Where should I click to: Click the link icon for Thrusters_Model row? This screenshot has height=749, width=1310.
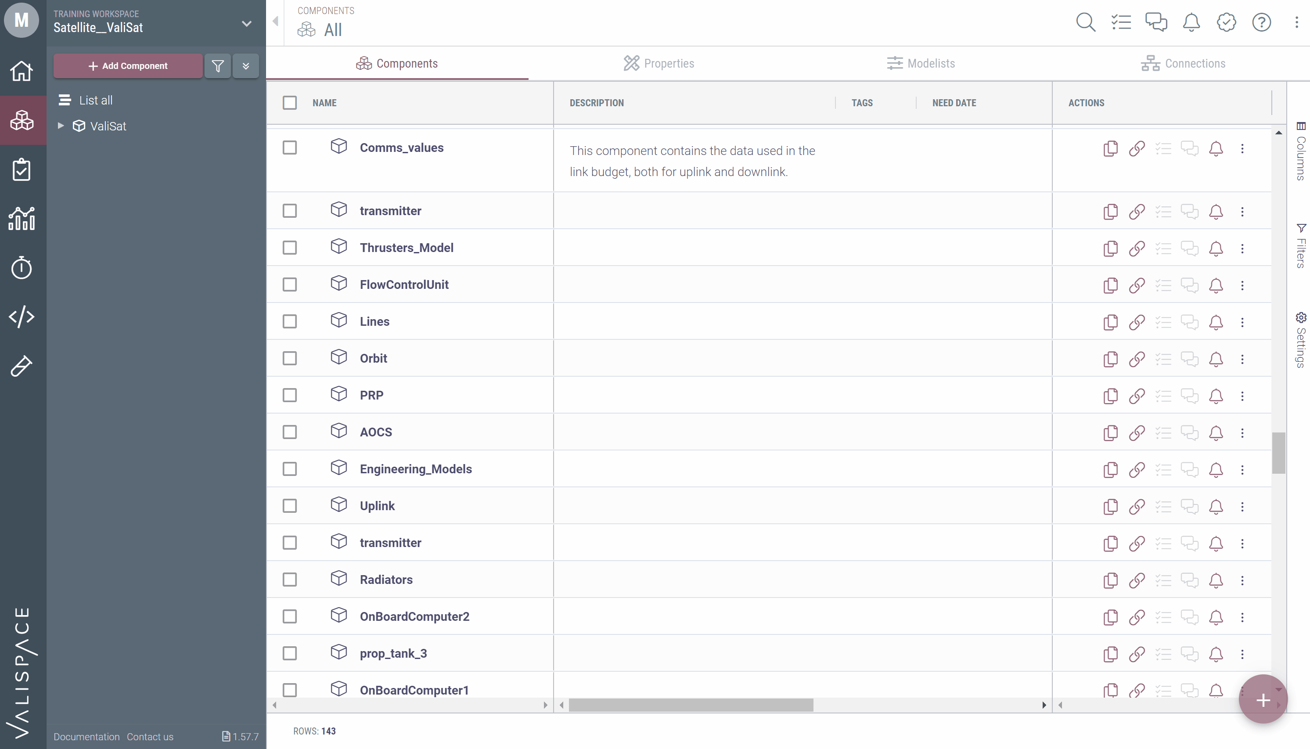[1137, 248]
